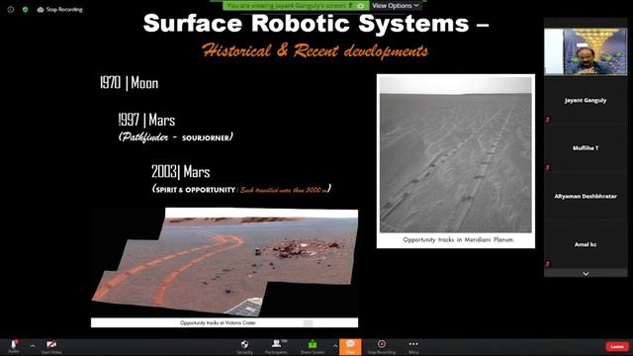Open the Security shield menu
The width and height of the screenshot is (633, 356).
point(244,347)
